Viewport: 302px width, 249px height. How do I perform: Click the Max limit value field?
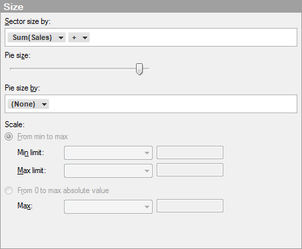(190, 170)
